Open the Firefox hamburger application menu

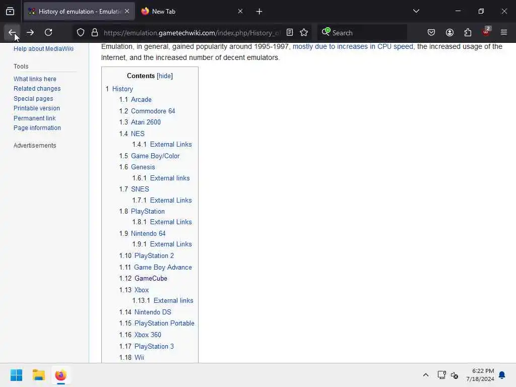coord(504,32)
